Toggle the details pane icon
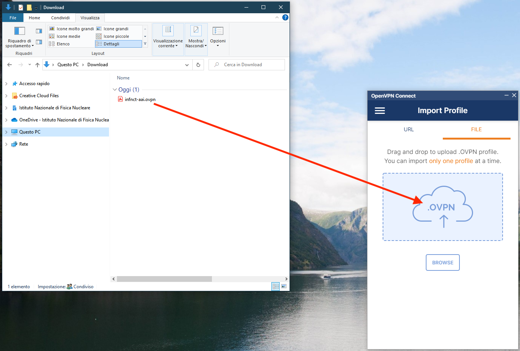This screenshot has height=351, width=520. coord(39,42)
